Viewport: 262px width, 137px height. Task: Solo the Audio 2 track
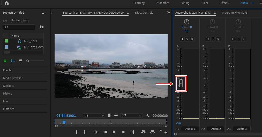213,39
